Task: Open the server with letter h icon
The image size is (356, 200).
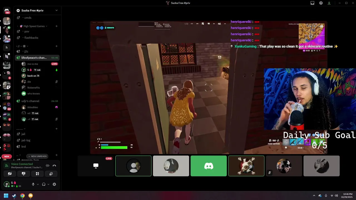Action: [x=7, y=47]
